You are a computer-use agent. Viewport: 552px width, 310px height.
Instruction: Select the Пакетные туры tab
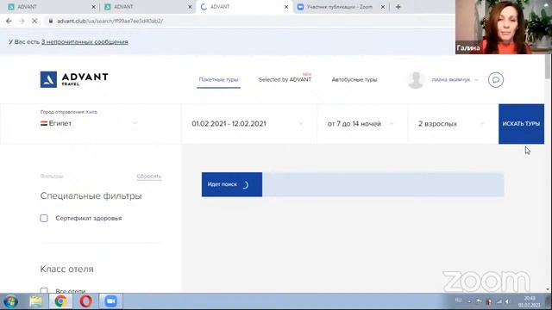point(218,80)
